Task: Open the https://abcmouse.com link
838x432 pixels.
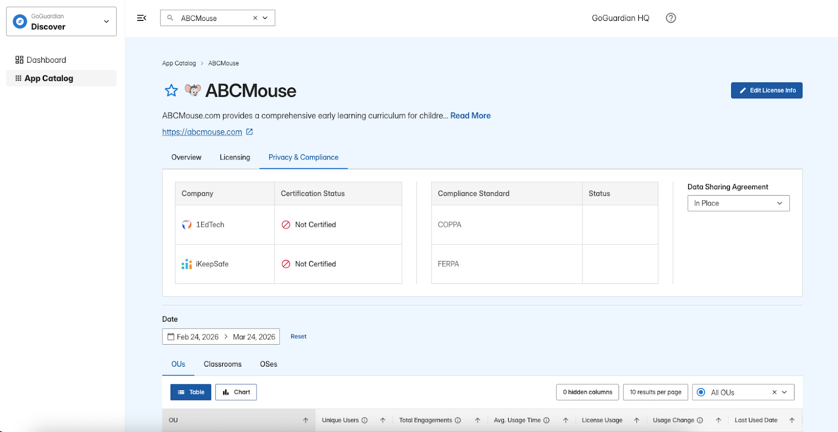Action: pyautogui.click(x=202, y=132)
